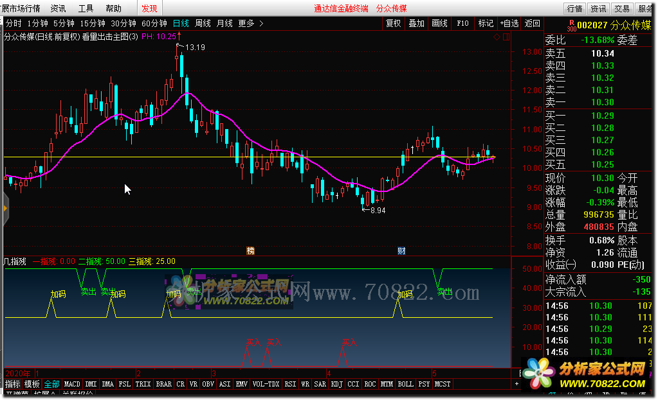Select the 日线 period tab
This screenshot has height=400, width=658.
(181, 24)
